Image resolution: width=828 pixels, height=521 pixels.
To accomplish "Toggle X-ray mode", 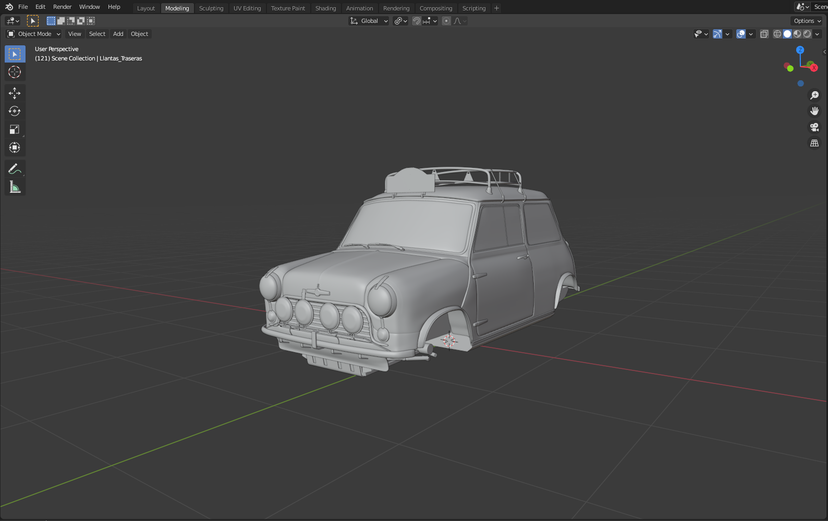I will 764,34.
